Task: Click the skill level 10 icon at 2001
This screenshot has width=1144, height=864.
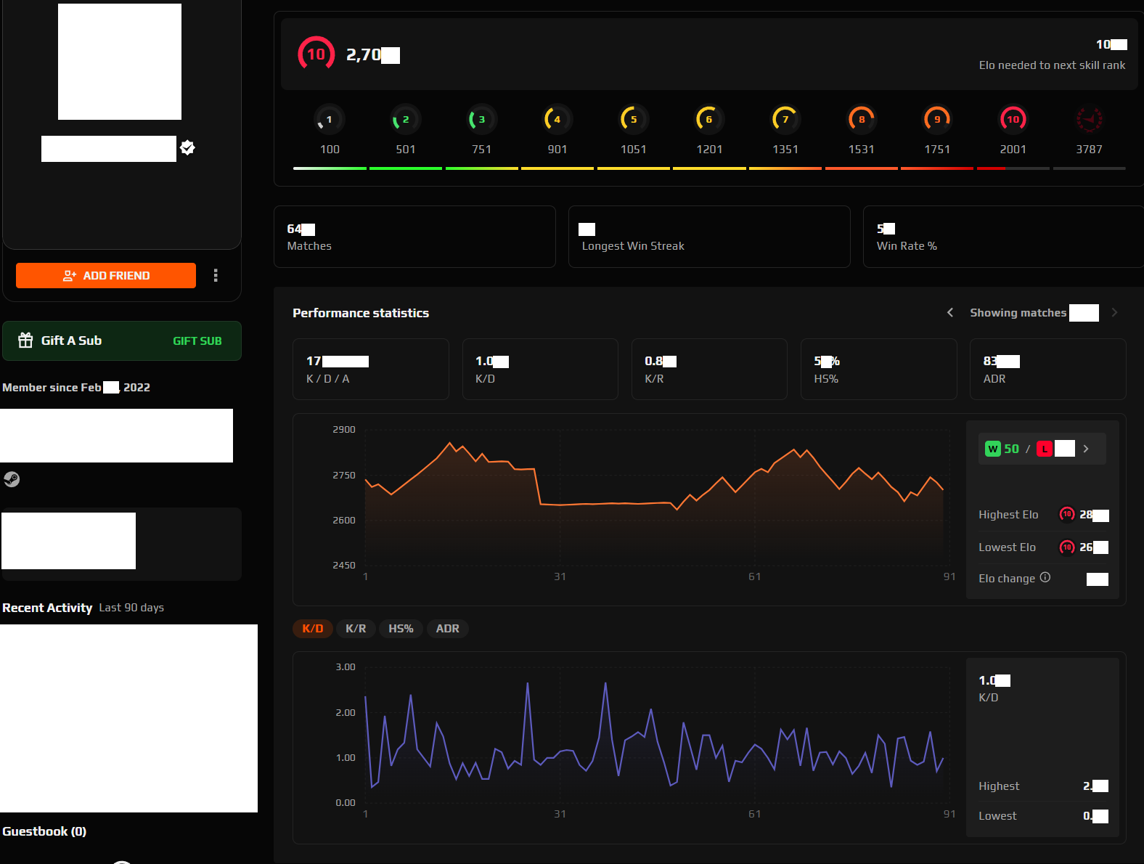Action: click(1013, 120)
